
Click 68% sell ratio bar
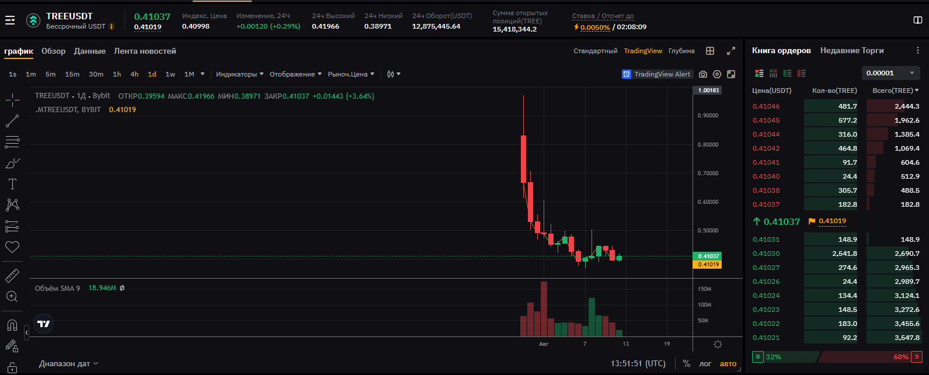tap(871, 357)
